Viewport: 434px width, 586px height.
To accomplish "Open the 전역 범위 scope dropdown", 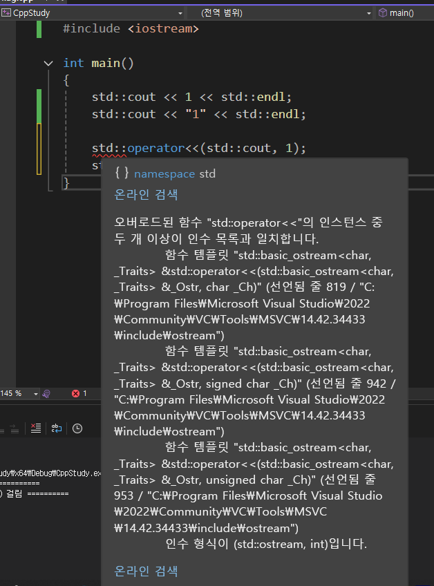I will [281, 13].
